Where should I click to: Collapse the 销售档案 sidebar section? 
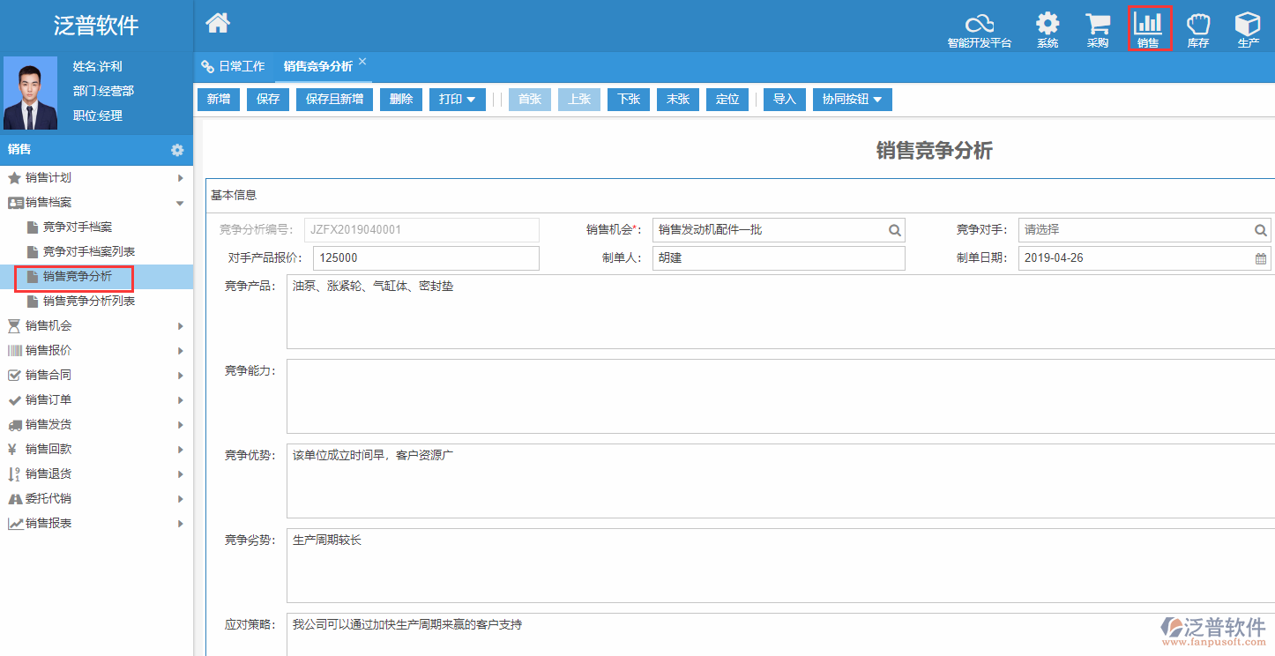click(x=95, y=203)
